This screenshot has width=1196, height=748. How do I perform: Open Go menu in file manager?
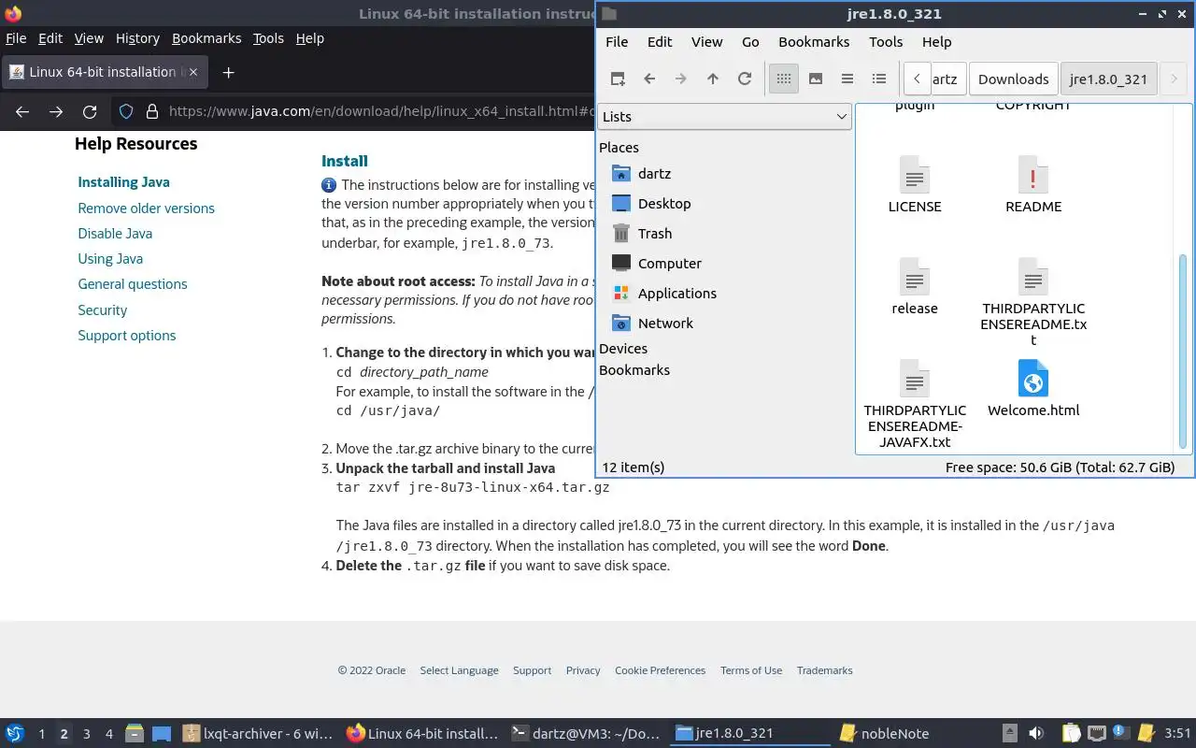[750, 42]
